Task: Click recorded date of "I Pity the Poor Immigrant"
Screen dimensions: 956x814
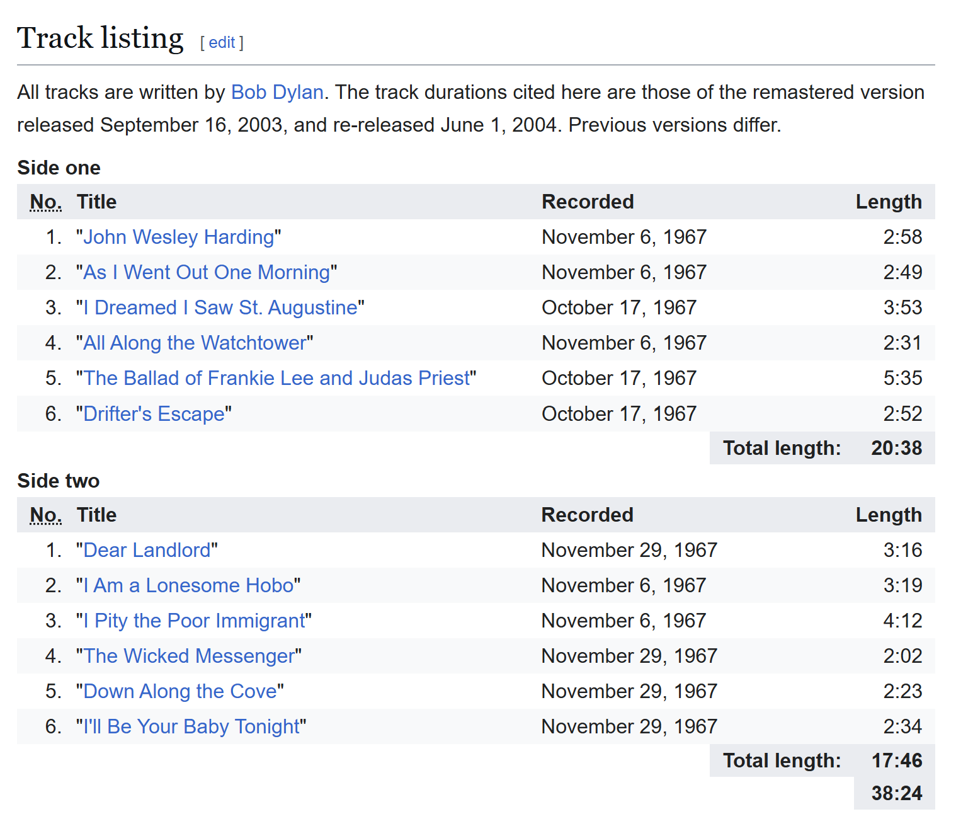Action: [x=624, y=621]
